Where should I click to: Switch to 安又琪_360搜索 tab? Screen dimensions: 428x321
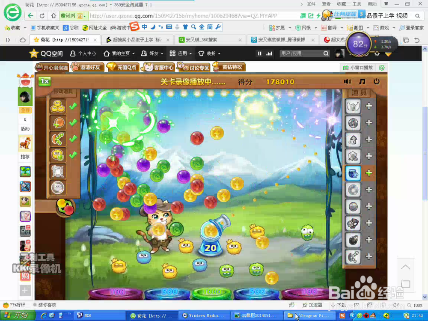pyautogui.click(x=210, y=39)
